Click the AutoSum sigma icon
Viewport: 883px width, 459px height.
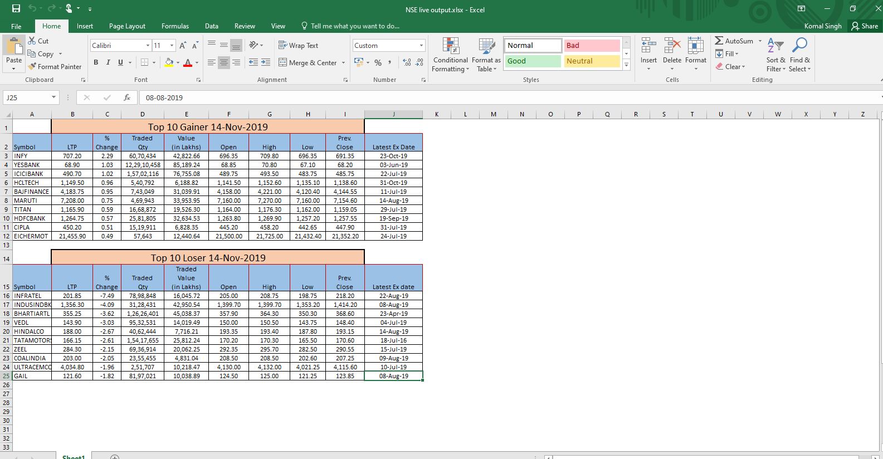pos(719,41)
